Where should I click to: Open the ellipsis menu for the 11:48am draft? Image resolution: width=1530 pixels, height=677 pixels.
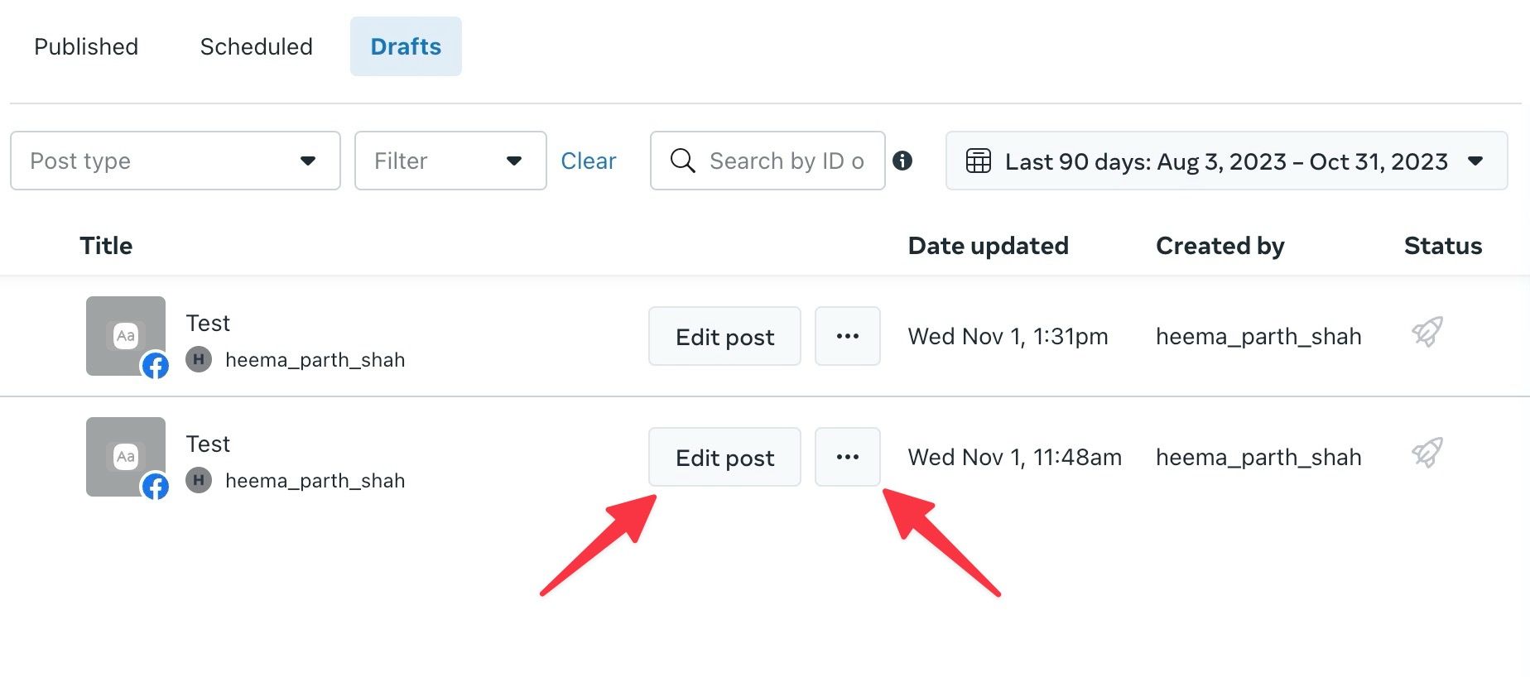click(847, 457)
